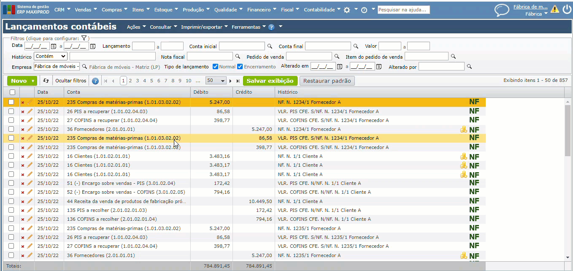Image resolution: width=573 pixels, height=271 pixels.
Task: Expand the Novo button dropdown arrow
Action: 33,81
